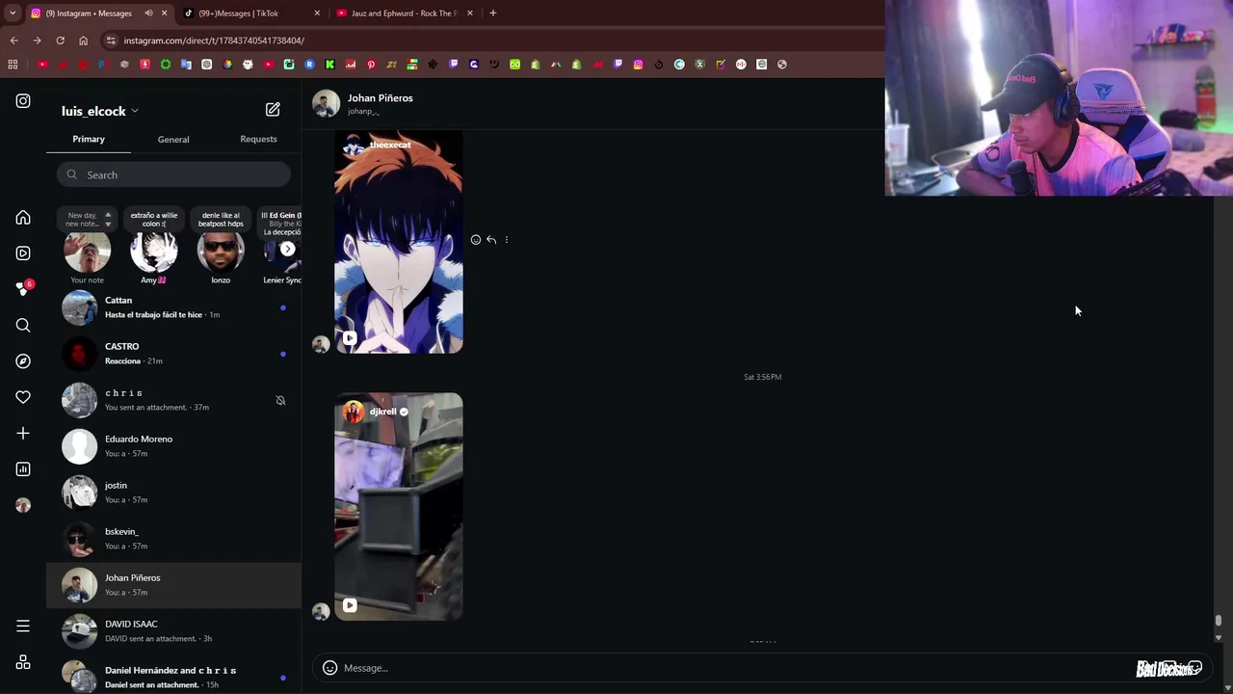The image size is (1233, 694).
Task: Switch to Requests tab
Action: pos(258,139)
